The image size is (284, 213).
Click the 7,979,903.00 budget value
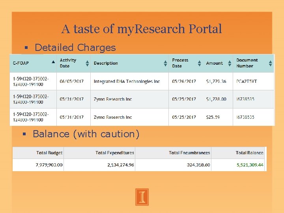tap(49, 165)
